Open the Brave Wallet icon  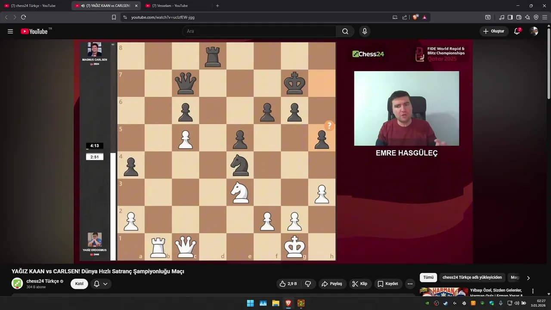(x=519, y=17)
